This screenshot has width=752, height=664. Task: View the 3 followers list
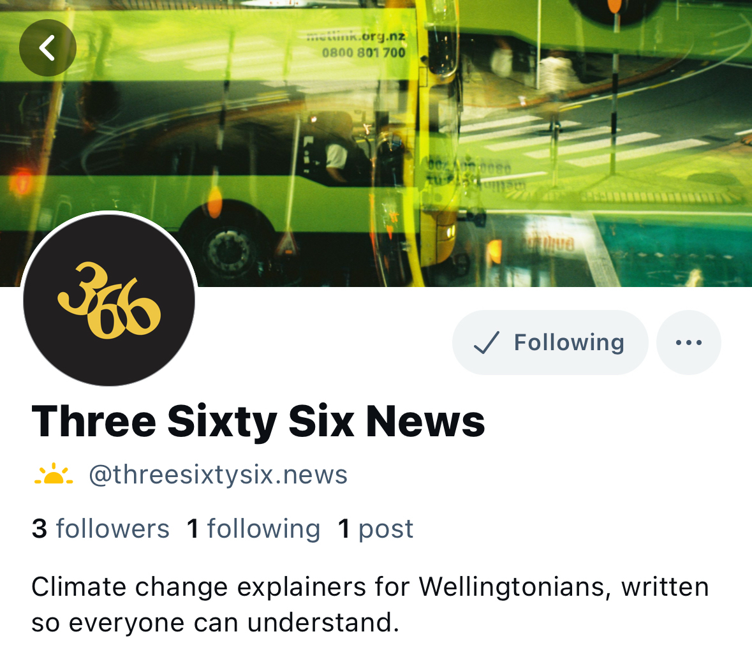[100, 529]
